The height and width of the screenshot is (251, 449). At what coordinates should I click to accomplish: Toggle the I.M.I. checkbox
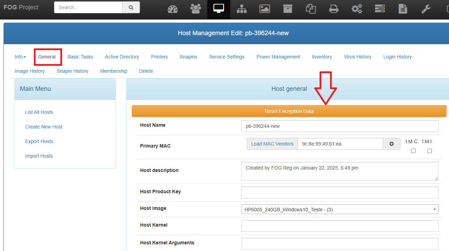coord(429,151)
